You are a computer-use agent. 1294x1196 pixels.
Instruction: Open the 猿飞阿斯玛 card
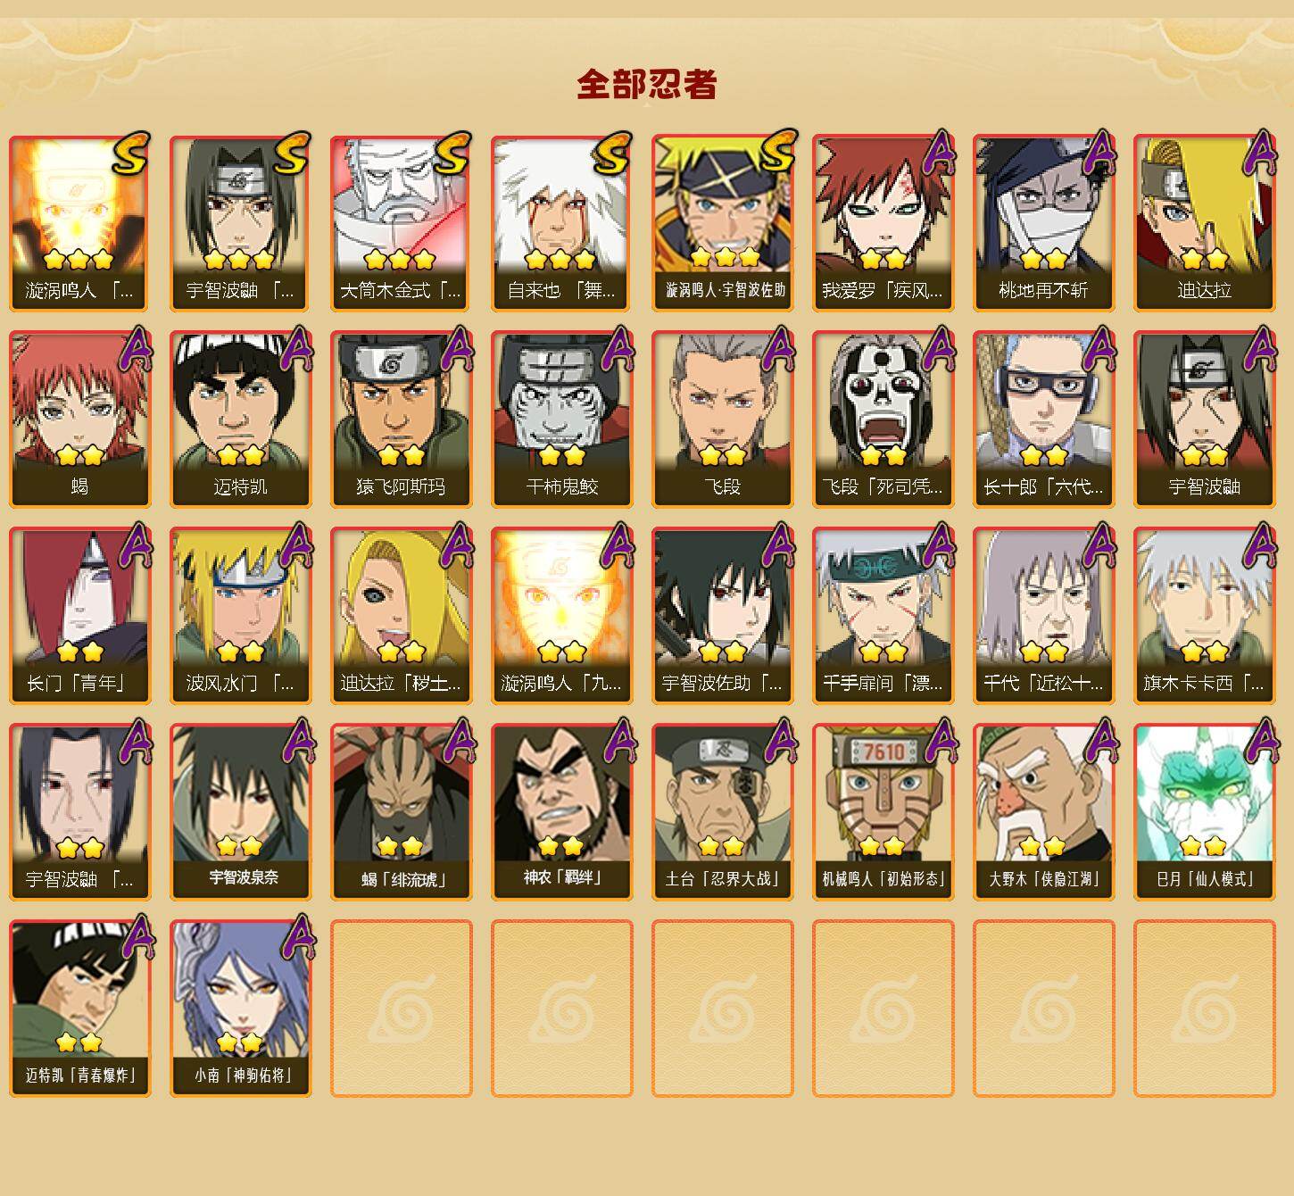pyautogui.click(x=401, y=419)
